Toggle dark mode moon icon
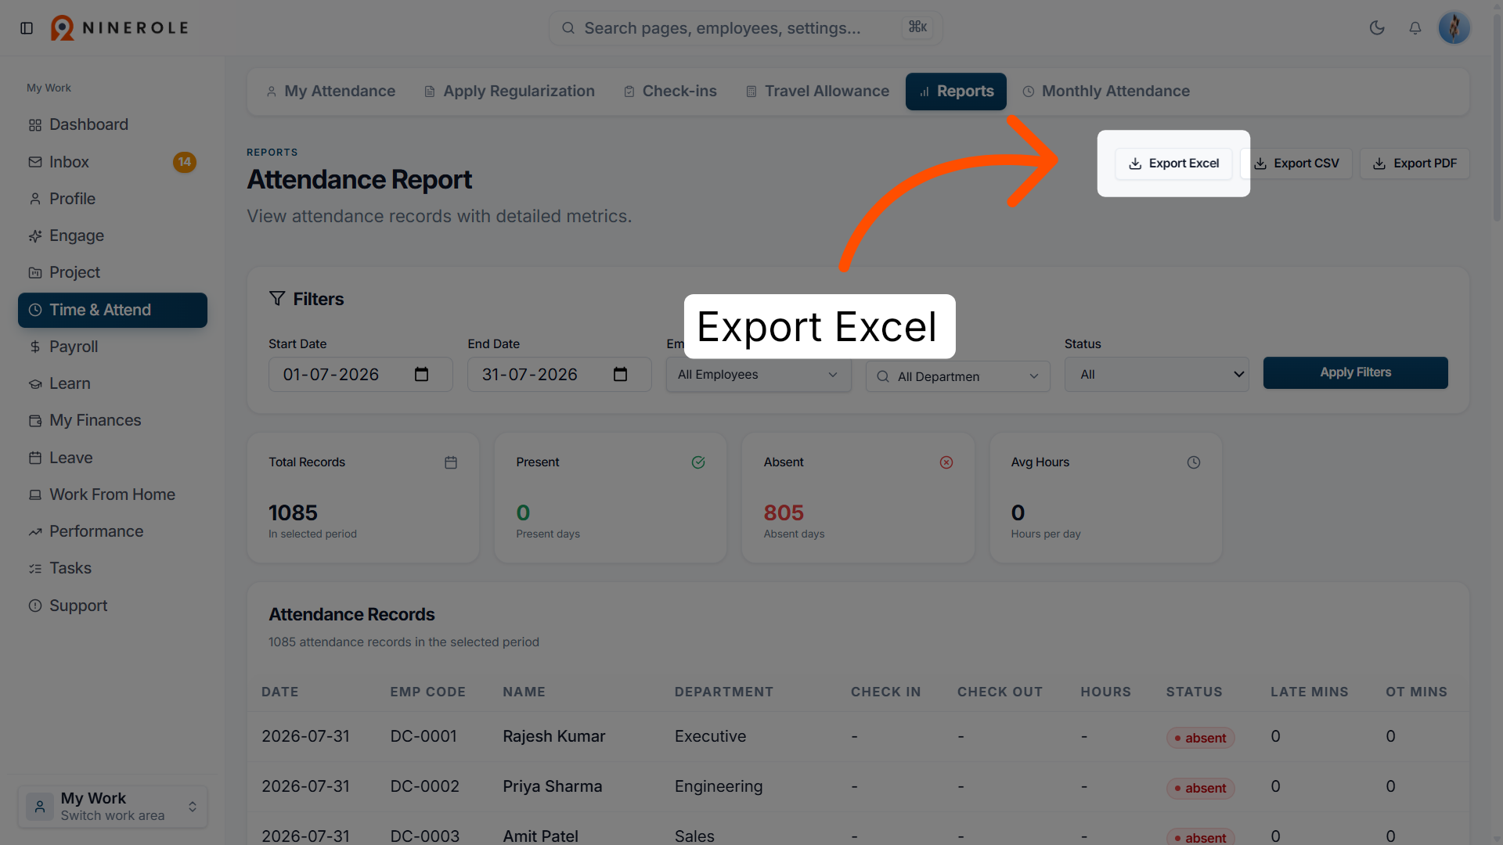Image resolution: width=1503 pixels, height=845 pixels. [1377, 28]
